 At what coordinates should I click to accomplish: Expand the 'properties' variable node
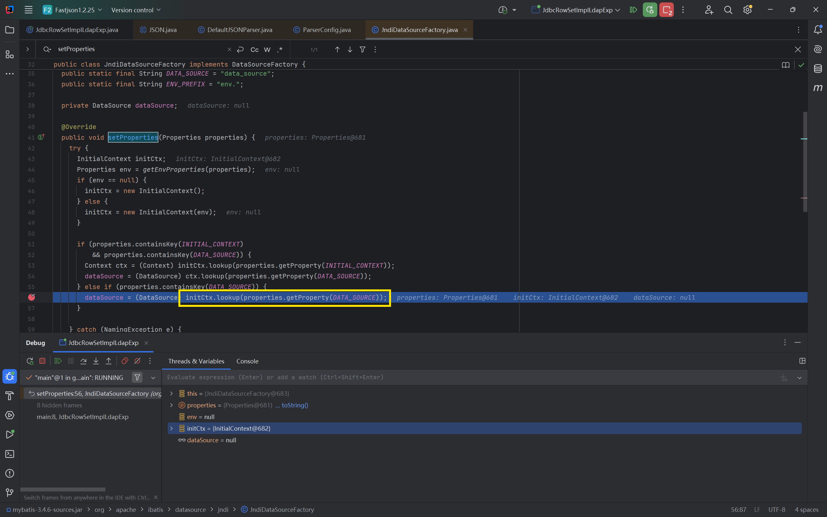click(x=172, y=405)
